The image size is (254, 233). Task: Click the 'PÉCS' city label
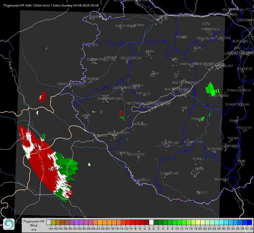[x=199, y=169]
